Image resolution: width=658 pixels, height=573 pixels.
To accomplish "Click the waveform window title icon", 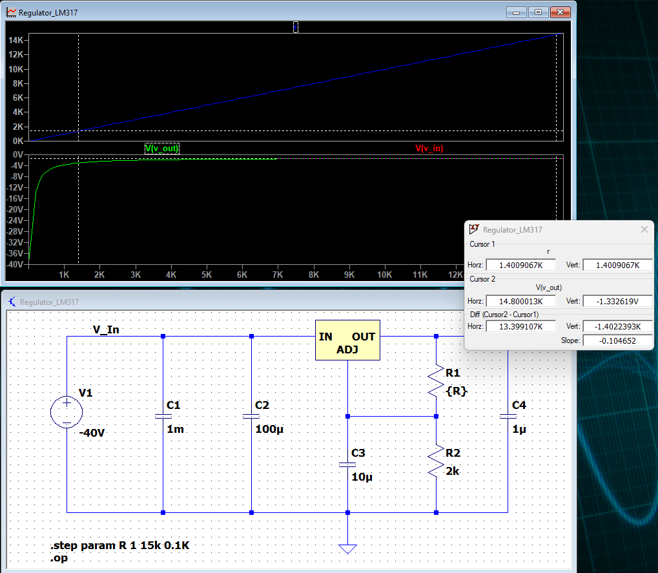I will click(x=12, y=12).
